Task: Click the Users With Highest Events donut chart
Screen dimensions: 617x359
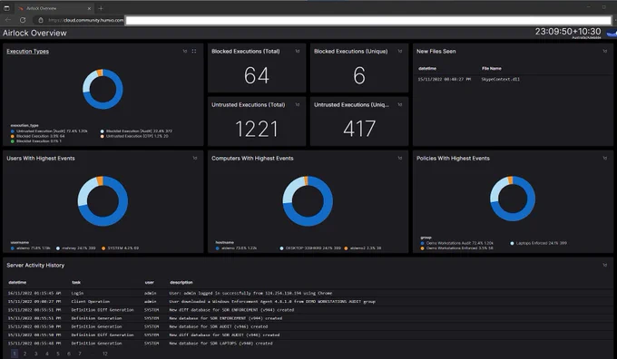Action: pos(103,201)
